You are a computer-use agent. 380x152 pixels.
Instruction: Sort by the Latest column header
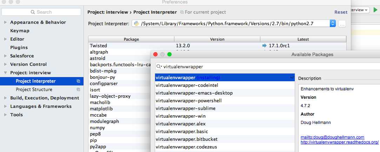(303, 39)
